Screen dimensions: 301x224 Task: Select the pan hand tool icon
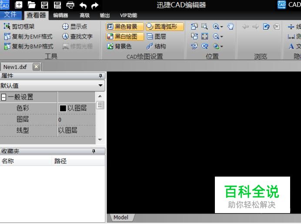pyautogui.click(x=231, y=27)
